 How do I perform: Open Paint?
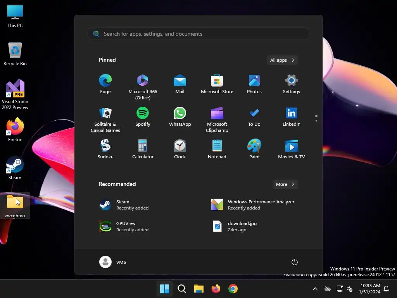254,149
